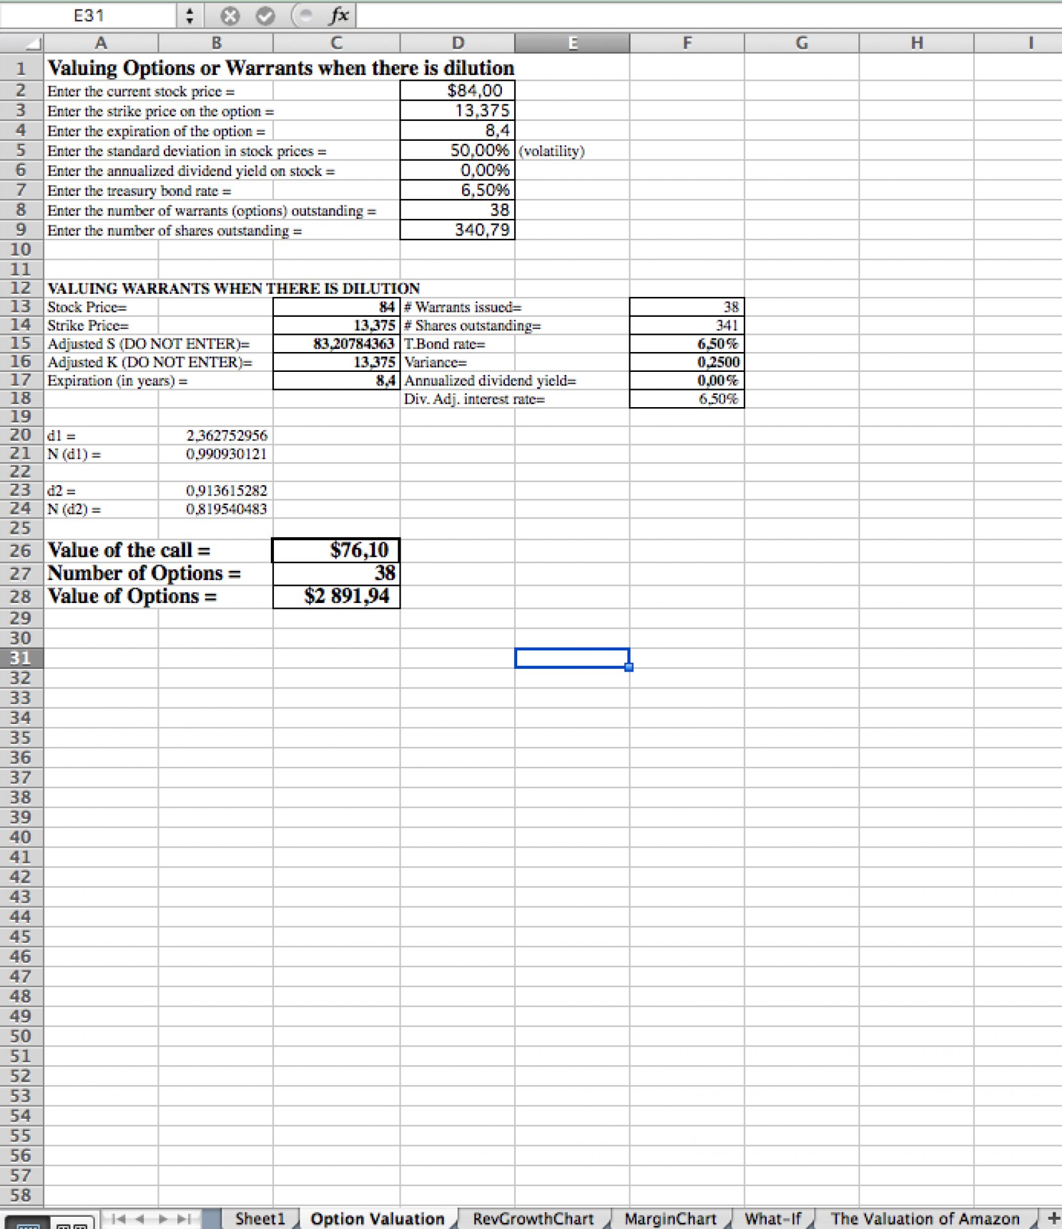Click the selected cell E31

[572, 658]
